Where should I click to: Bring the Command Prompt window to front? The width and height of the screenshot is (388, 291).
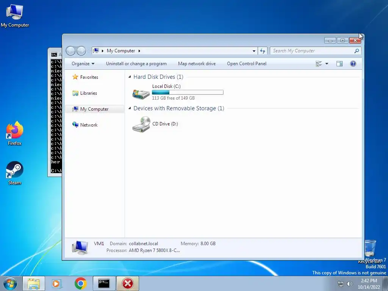(55, 111)
